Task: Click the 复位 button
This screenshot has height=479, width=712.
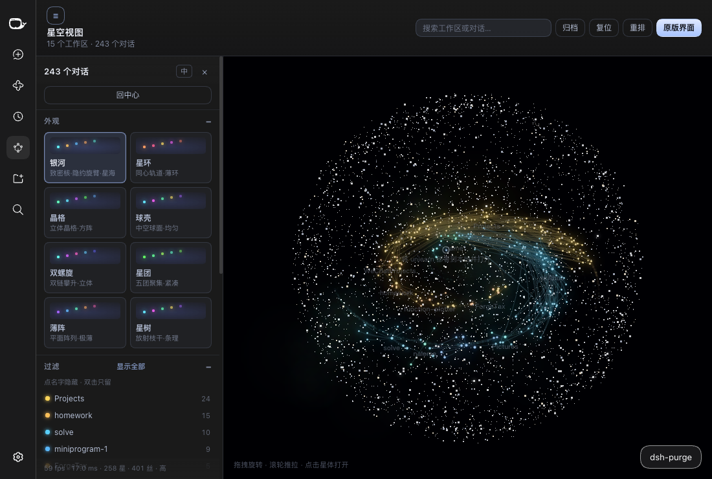Action: tap(603, 28)
